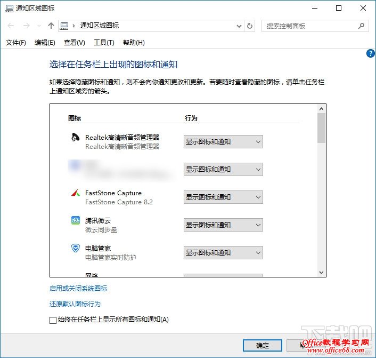Go up one level with up arrow
This screenshot has height=358, width=376.
[x=51, y=26]
